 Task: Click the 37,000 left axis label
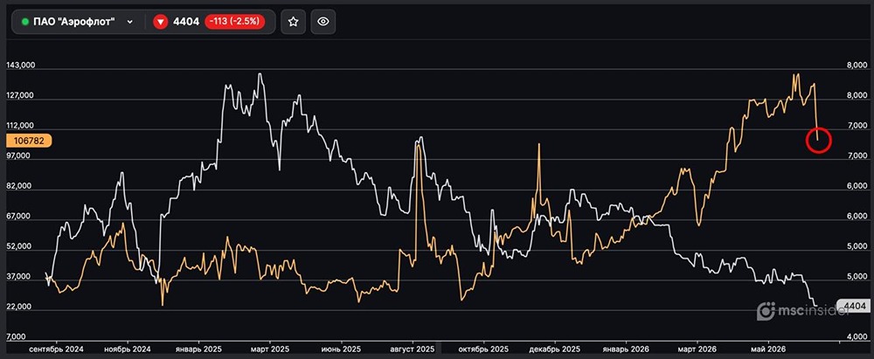(x=19, y=277)
